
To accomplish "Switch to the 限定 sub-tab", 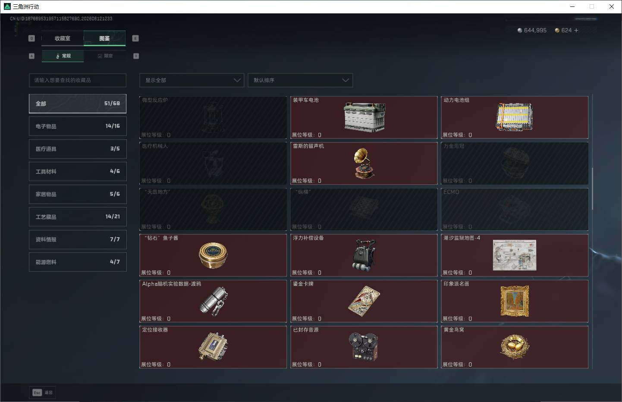I will (x=105, y=56).
